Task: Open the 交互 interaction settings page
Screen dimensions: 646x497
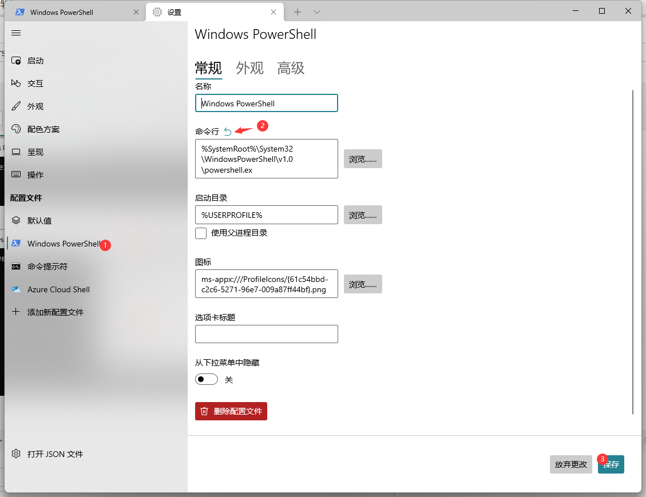Action: 97,84
